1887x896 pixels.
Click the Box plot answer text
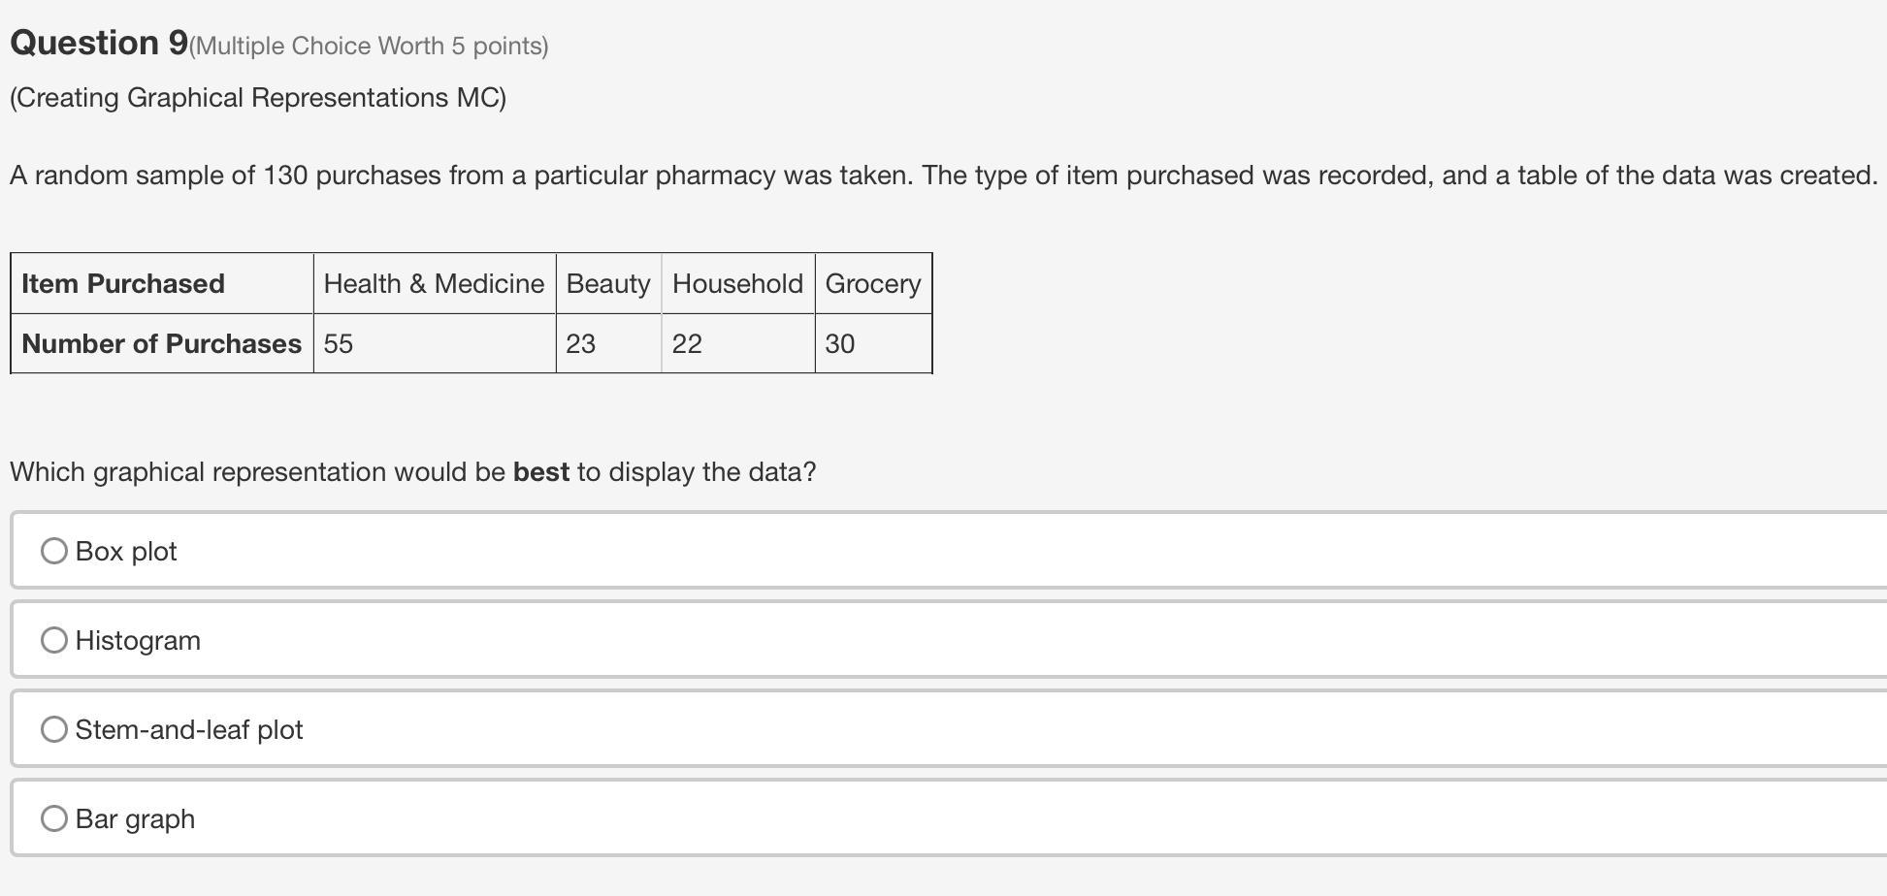tap(126, 552)
